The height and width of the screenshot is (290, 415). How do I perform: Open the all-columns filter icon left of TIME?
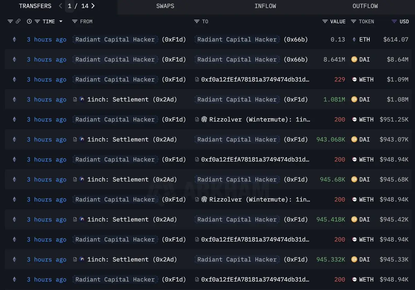[x=10, y=21]
